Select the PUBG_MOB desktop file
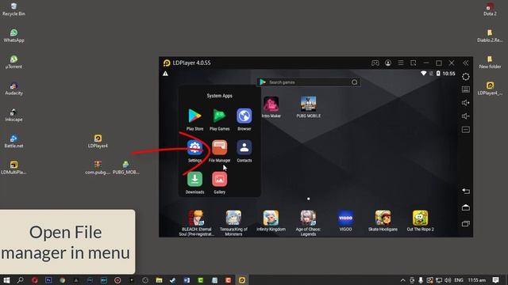This screenshot has width=508, height=285. [125, 168]
